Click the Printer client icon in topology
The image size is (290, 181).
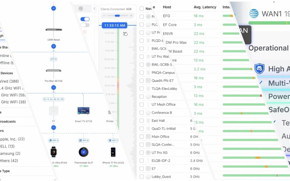click(110, 112)
